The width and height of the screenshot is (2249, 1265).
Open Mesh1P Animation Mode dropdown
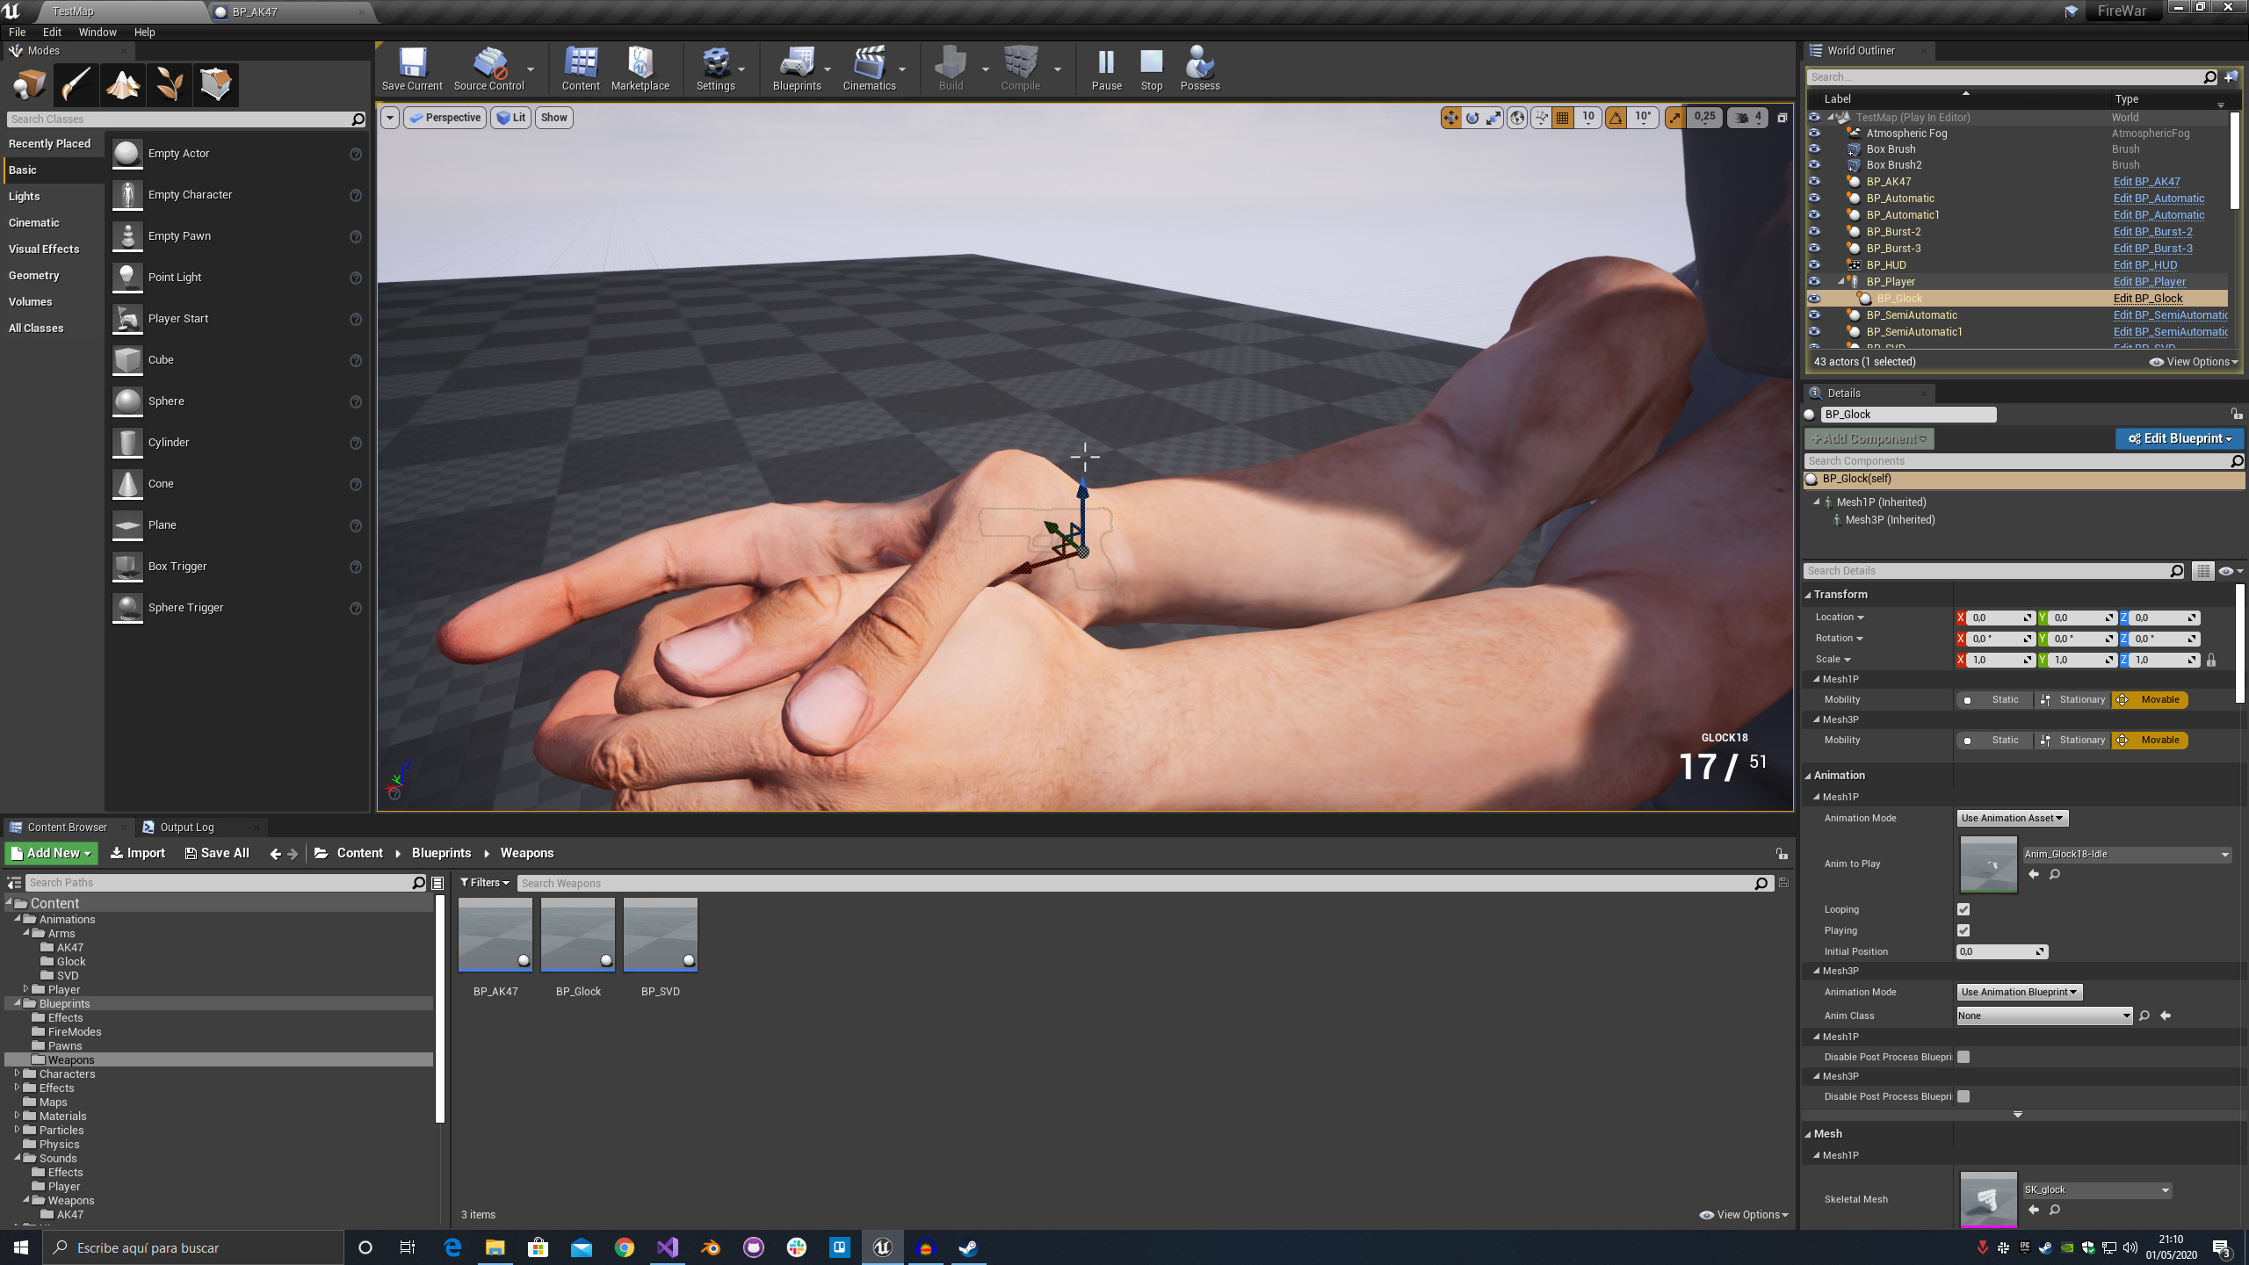[x=2012, y=818]
